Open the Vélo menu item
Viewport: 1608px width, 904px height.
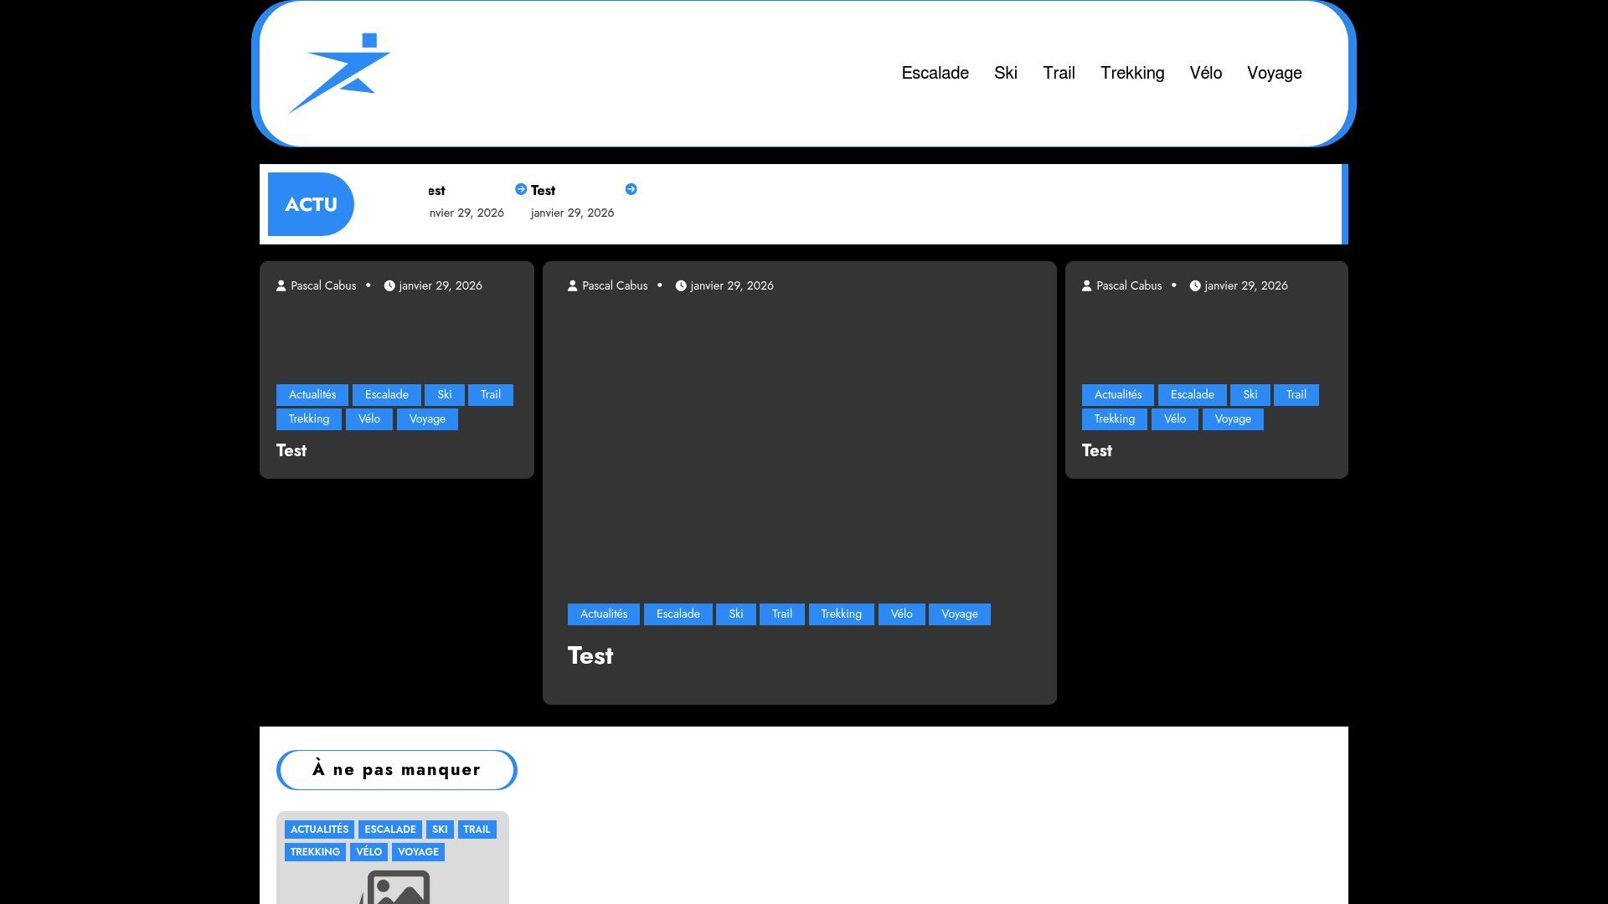[x=1206, y=74]
